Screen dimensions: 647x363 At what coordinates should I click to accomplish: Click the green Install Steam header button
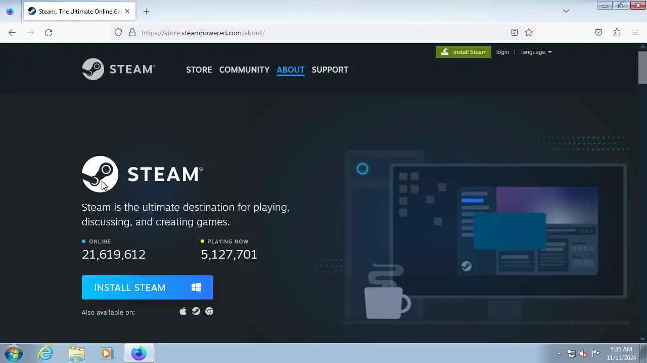coord(464,52)
